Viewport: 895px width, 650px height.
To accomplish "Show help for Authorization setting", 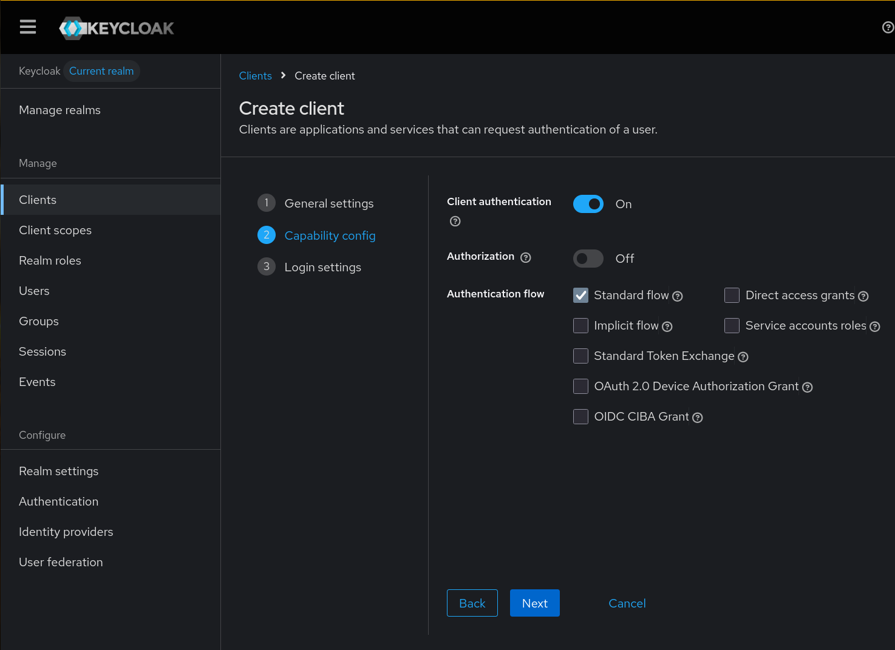I will (x=526, y=257).
